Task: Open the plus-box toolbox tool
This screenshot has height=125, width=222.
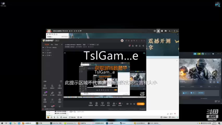Action: click(x=60, y=94)
